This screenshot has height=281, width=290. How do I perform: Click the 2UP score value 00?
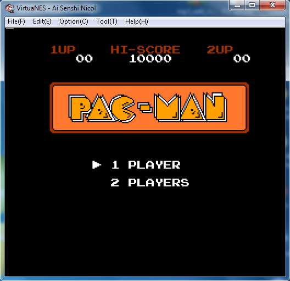click(242, 59)
